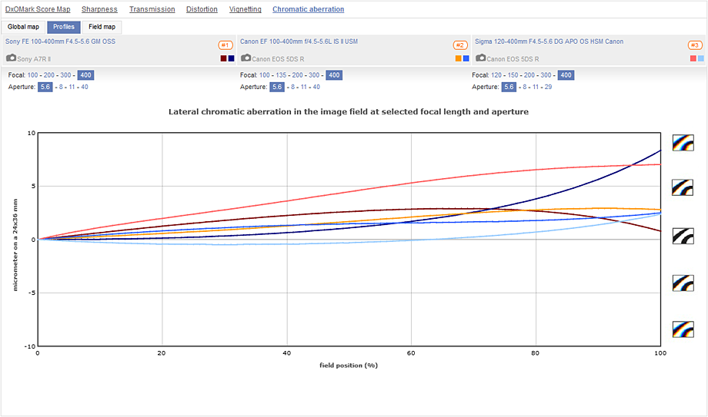Select focal 150 for the Sigma lens
The width and height of the screenshot is (708, 417).
point(513,75)
